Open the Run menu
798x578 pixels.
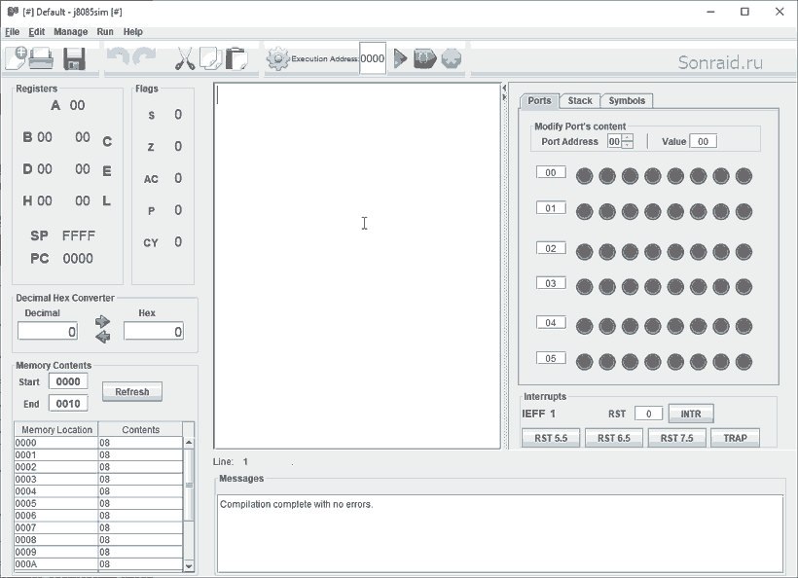[x=105, y=31]
